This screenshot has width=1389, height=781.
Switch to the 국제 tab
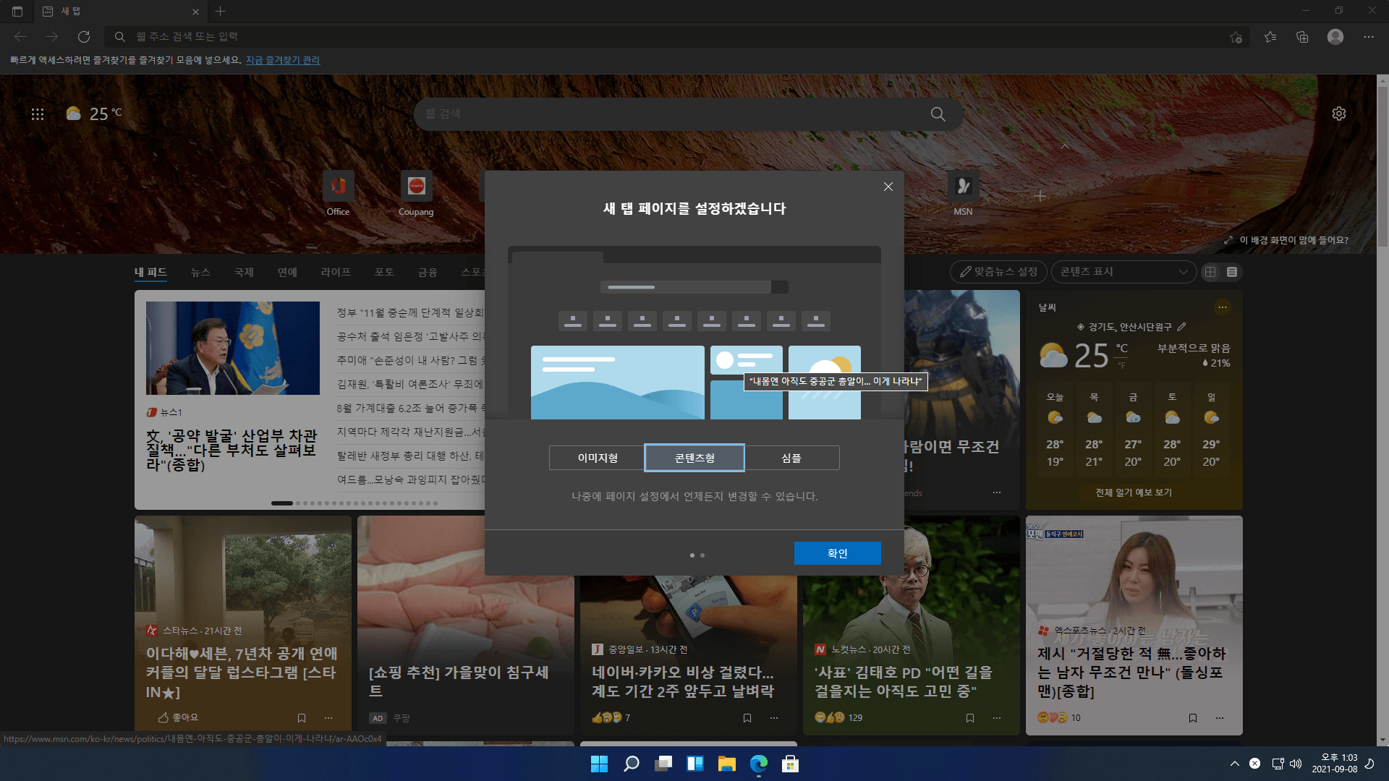244,272
